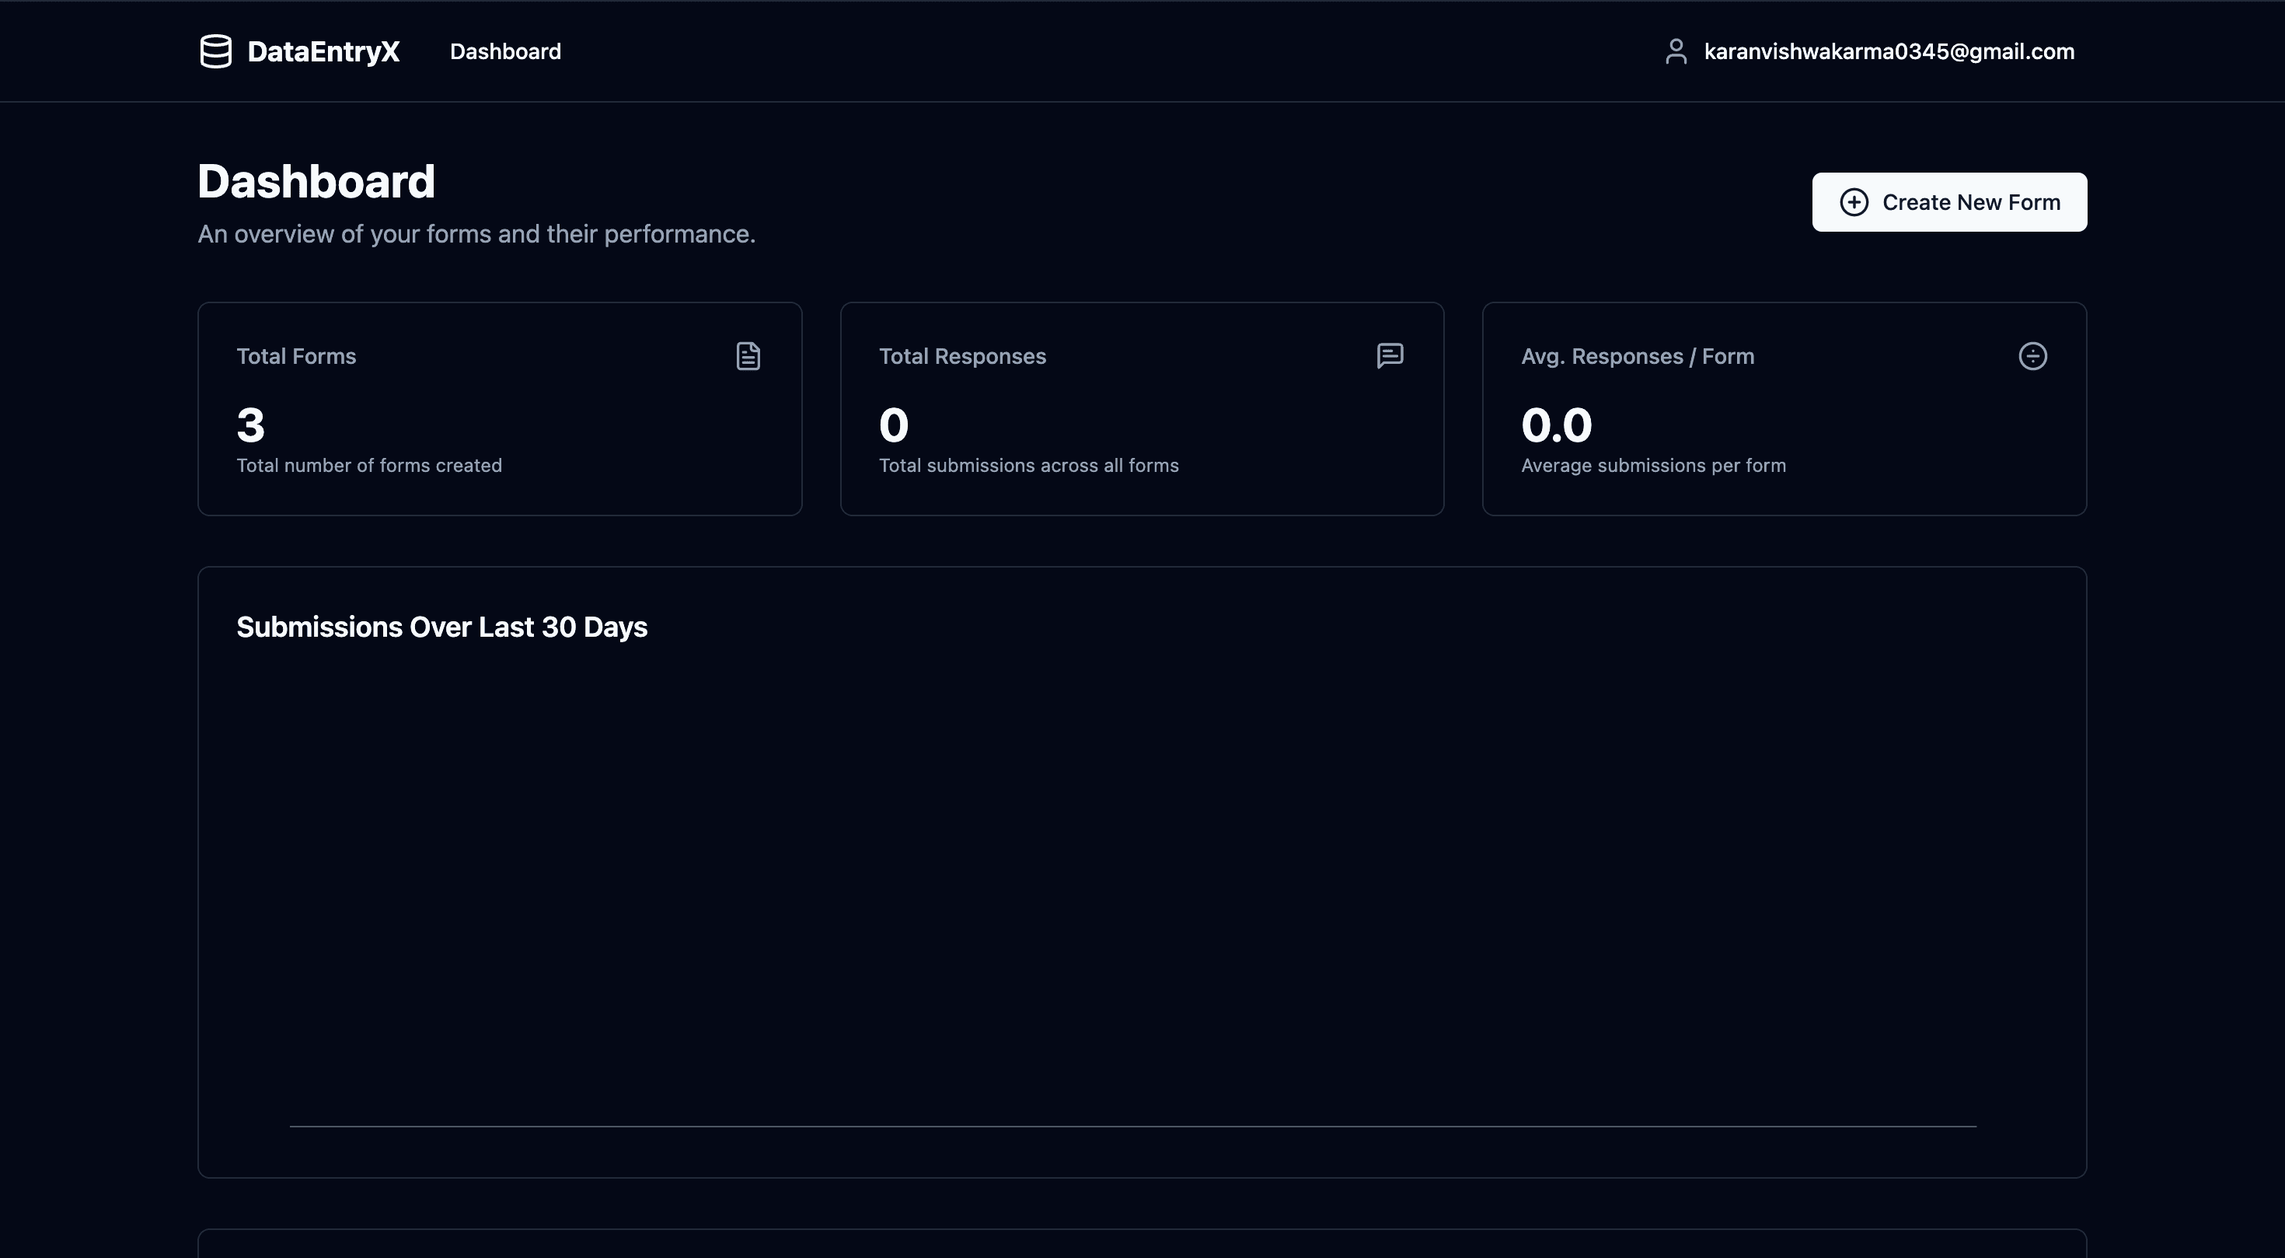Viewport: 2285px width, 1258px height.
Task: Click the plus circle icon in Create button
Action: click(1853, 202)
